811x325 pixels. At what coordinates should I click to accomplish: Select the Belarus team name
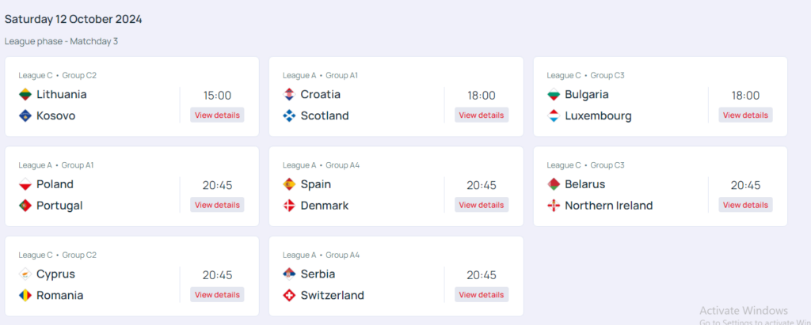(x=585, y=184)
